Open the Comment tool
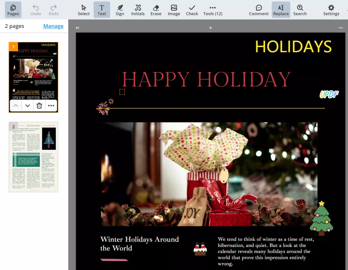The width and height of the screenshot is (348, 270). (x=259, y=10)
